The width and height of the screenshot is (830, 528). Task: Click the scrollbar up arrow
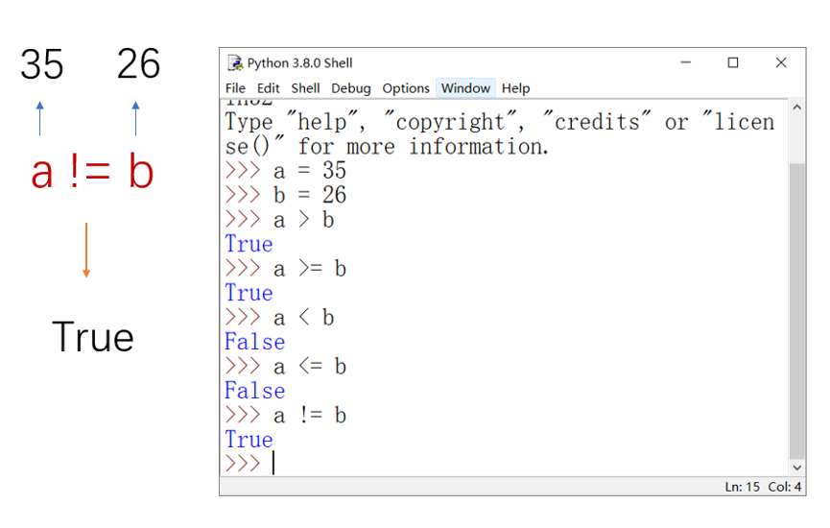(797, 108)
